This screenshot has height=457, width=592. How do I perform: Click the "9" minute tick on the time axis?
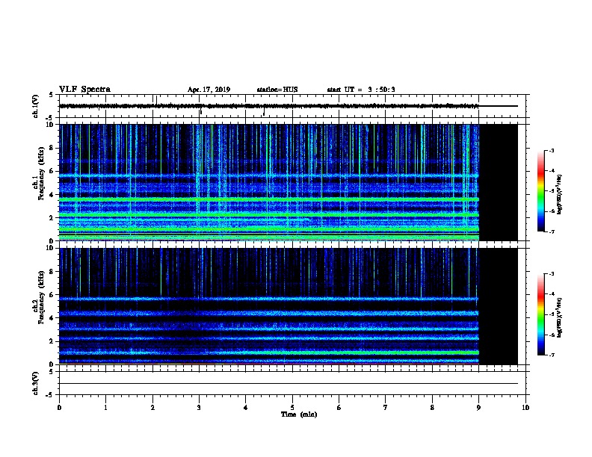pyautogui.click(x=478, y=408)
